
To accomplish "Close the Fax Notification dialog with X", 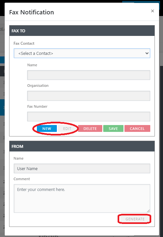I will click(x=153, y=11).
